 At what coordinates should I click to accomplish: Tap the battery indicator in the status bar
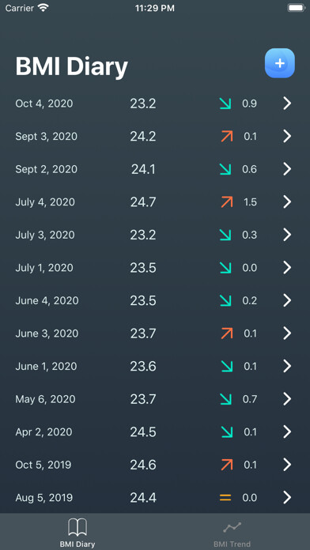[x=297, y=8]
